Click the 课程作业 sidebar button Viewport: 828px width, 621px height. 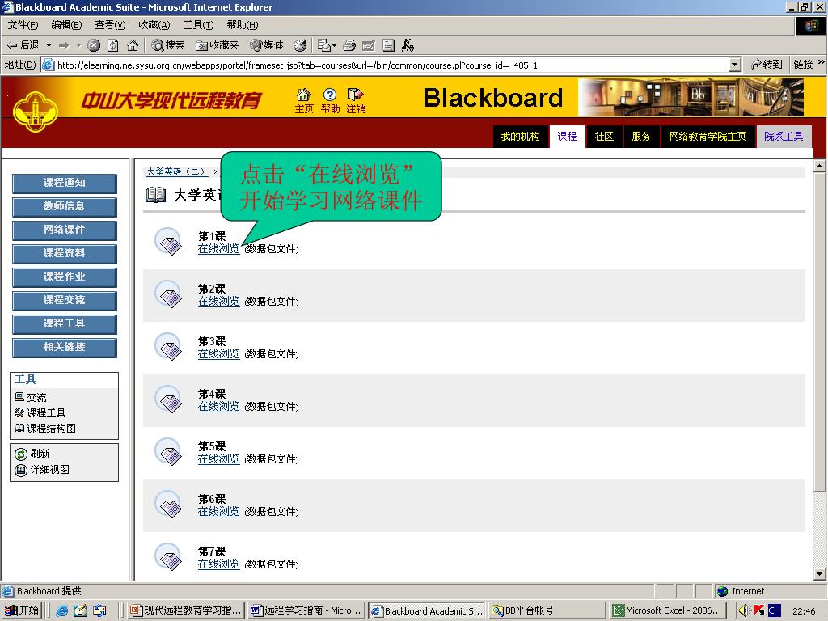65,277
